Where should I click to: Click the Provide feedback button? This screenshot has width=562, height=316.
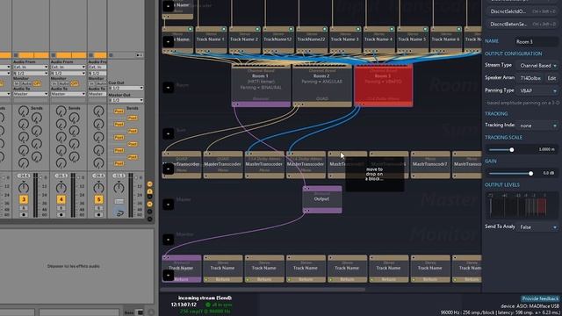point(540,298)
